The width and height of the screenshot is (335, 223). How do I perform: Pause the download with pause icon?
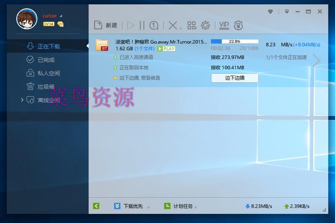142,25
